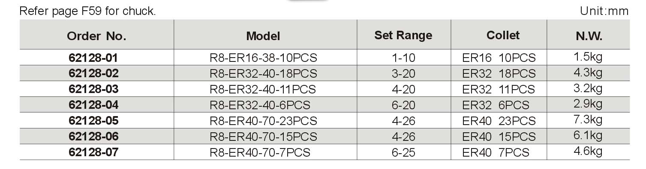Select the Collet column header

point(503,35)
